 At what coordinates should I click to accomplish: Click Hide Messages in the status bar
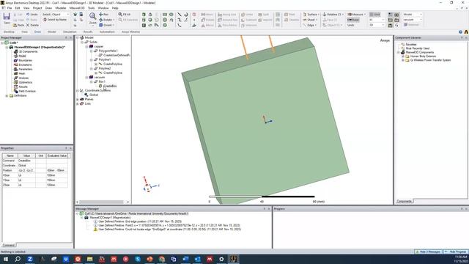[428, 252]
